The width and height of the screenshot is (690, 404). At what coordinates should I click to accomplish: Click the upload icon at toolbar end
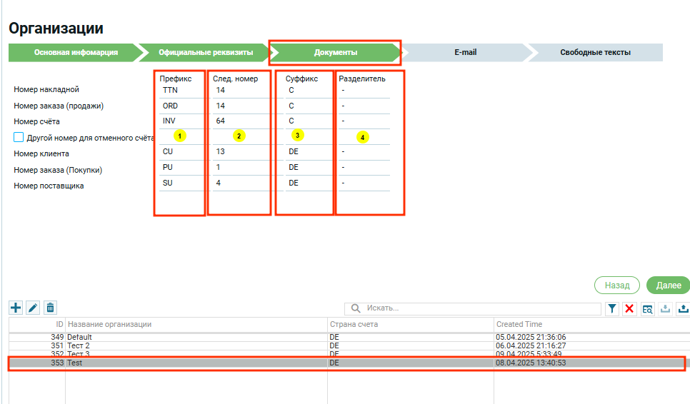(x=682, y=308)
